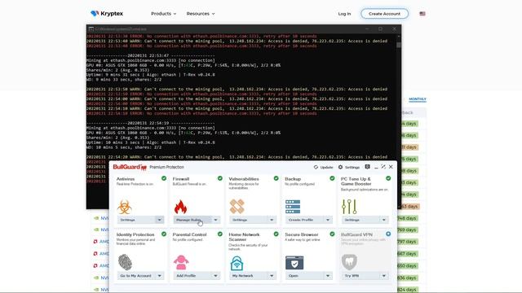Click the Log In link
Screen dimensions: 522x293
[x=344, y=14]
